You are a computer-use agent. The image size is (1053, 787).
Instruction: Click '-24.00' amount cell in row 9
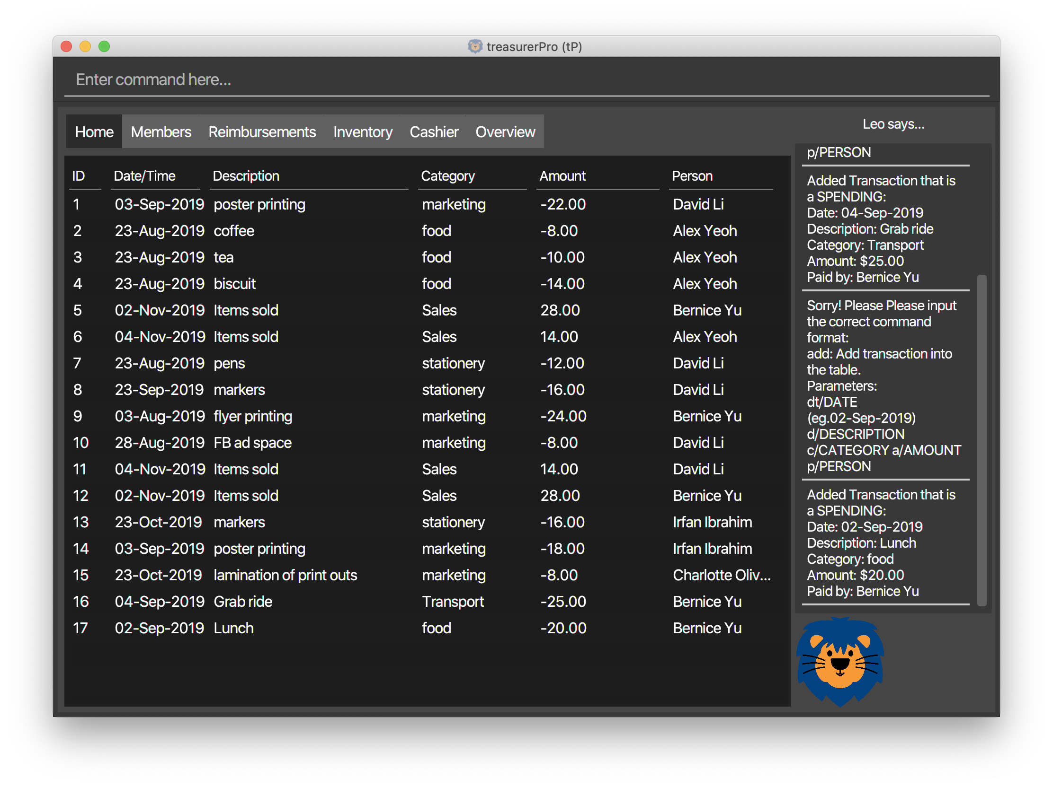click(x=563, y=416)
